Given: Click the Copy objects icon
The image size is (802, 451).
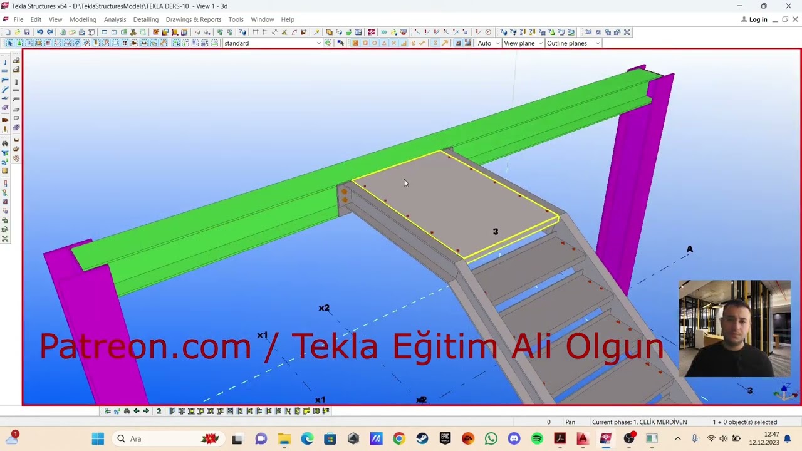Looking at the screenshot, I should pos(329,32).
